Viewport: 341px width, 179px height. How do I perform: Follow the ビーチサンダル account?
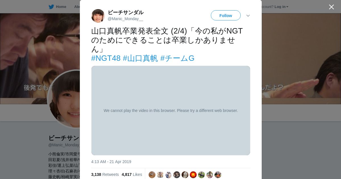[x=226, y=15]
